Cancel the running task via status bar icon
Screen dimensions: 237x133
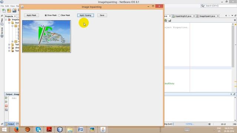click(x=209, y=124)
